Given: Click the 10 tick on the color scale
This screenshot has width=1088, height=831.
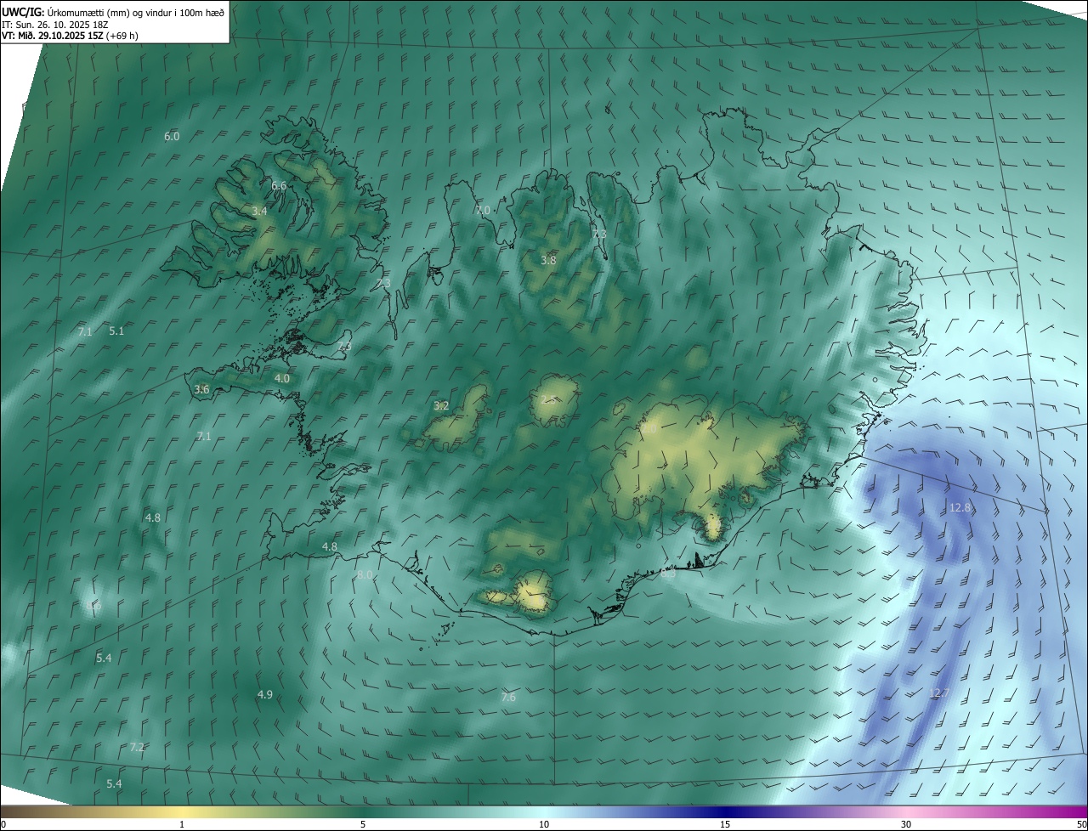Looking at the screenshot, I should pyautogui.click(x=544, y=824).
